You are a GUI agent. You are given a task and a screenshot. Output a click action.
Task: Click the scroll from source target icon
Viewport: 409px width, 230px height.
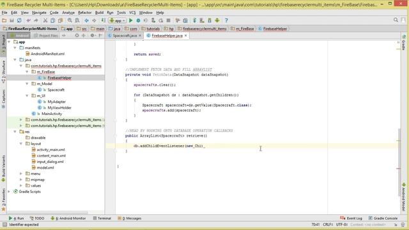coord(77,36)
